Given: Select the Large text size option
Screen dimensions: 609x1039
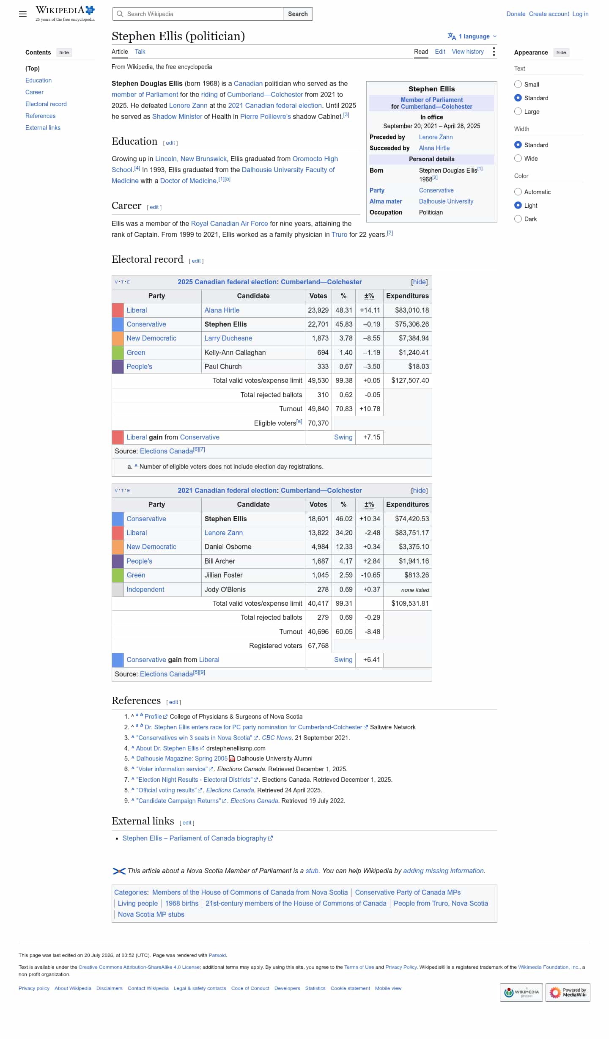Looking at the screenshot, I should (518, 111).
